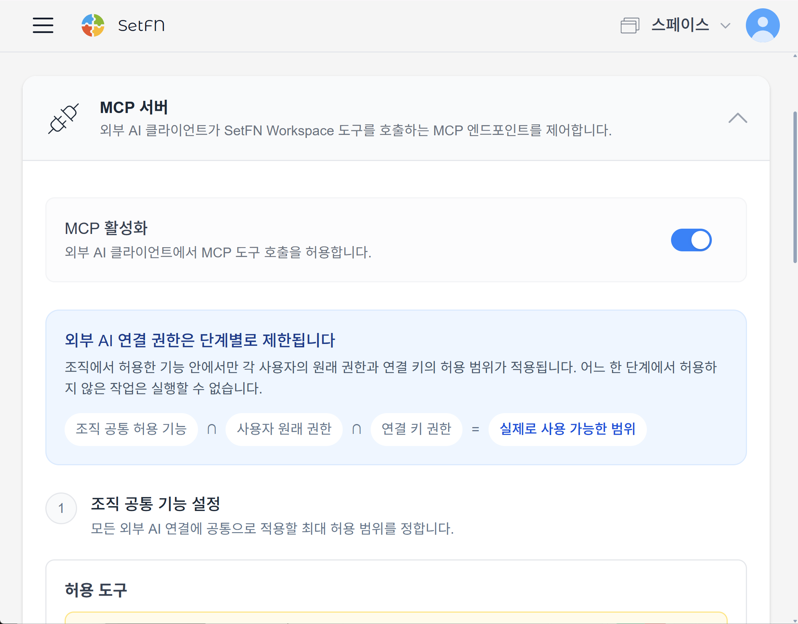The image size is (798, 624).
Task: Click the MCP 활성화 label
Action: [106, 228]
